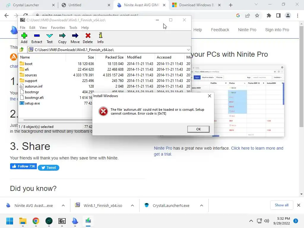Screen dimensions: 304x228
Task: Click the Tweet button
Action: tap(48, 168)
